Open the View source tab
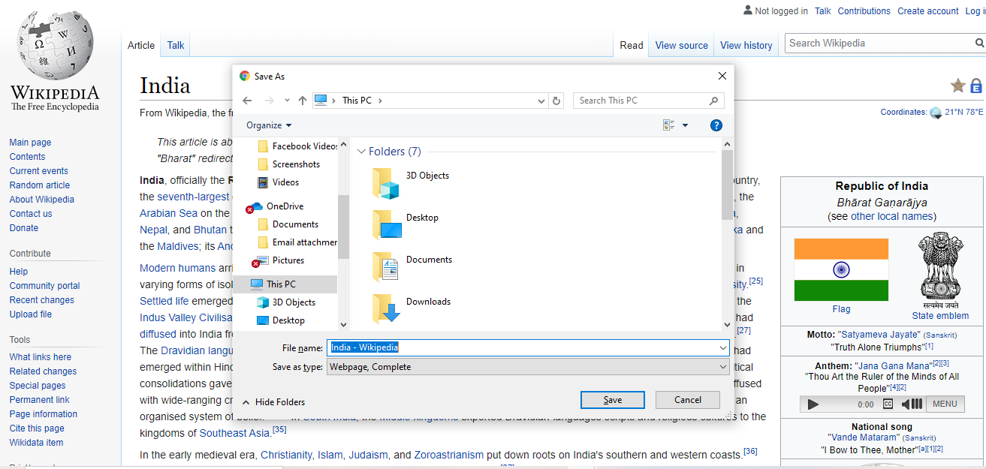This screenshot has height=469, width=986. (682, 45)
